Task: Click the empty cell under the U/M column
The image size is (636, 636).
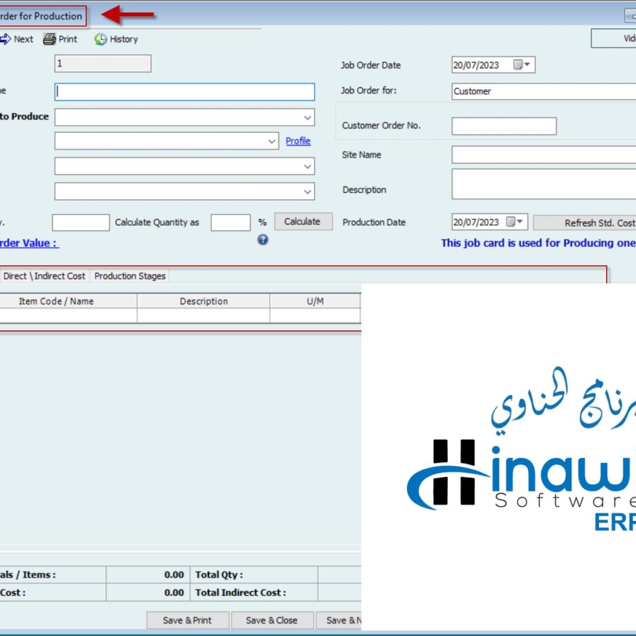Action: coord(315,315)
